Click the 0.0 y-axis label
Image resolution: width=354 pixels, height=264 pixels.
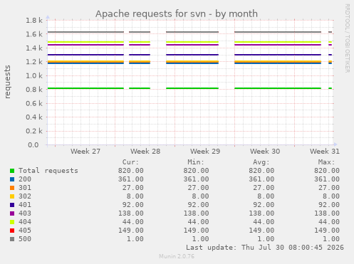coord(33,144)
